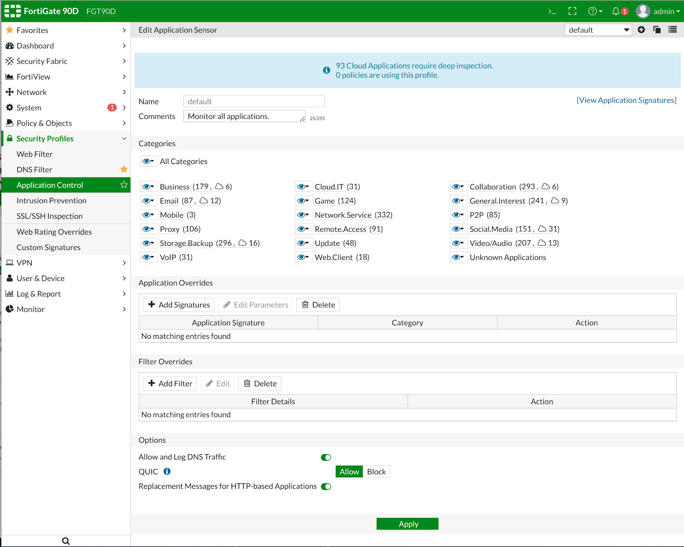Click the sidebar search magnifier
This screenshot has height=547, width=684.
click(x=66, y=541)
